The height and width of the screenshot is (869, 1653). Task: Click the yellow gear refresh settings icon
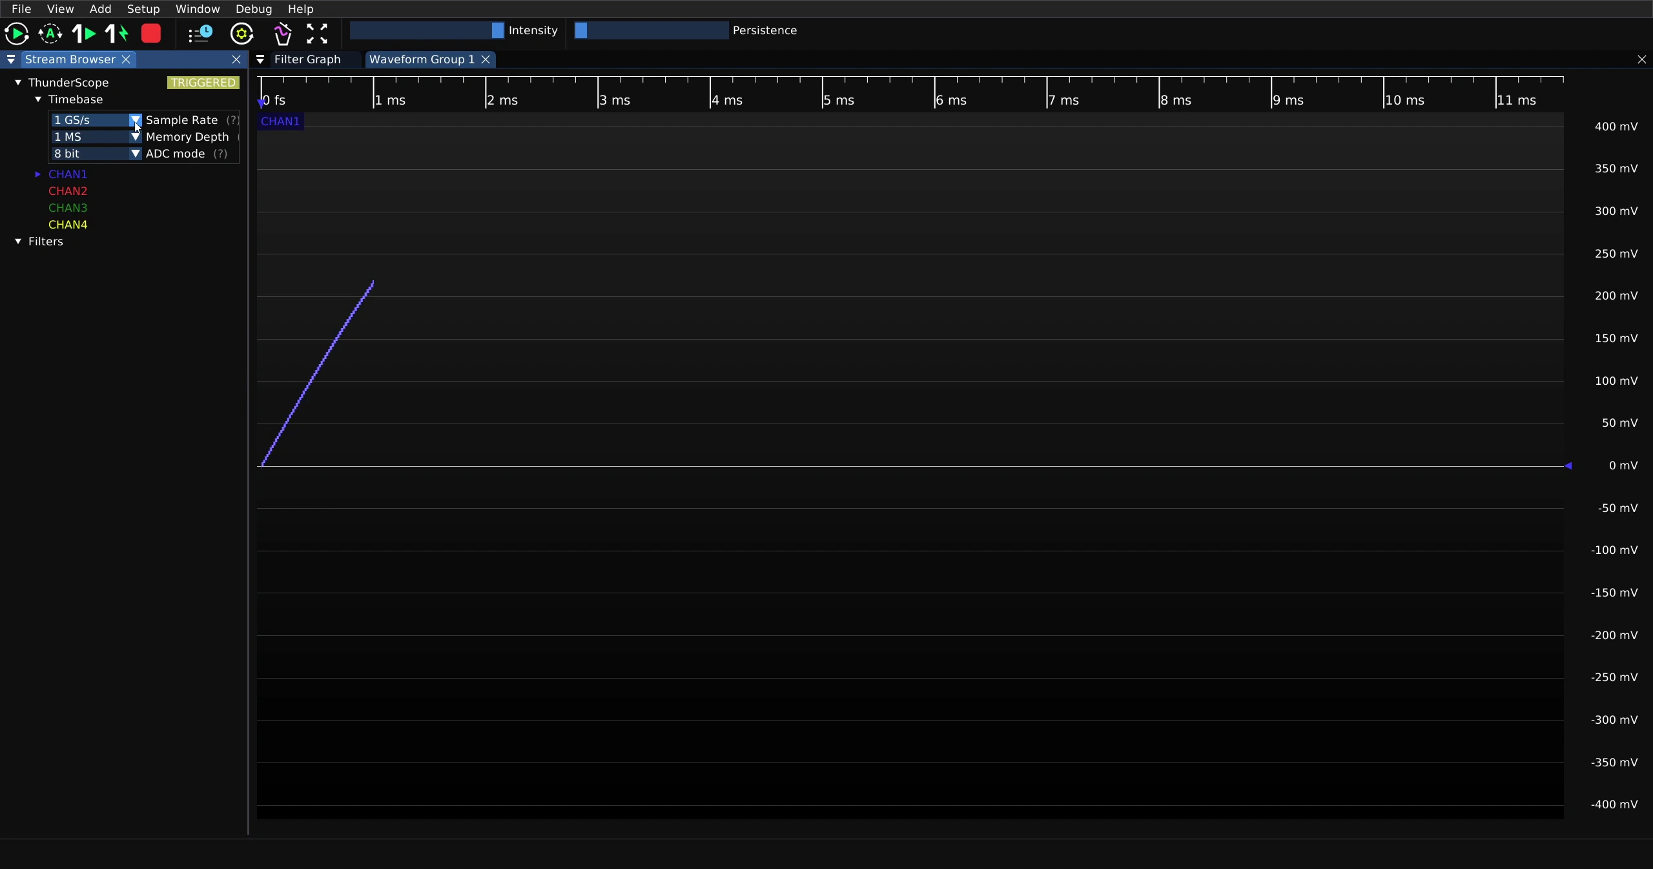pyautogui.click(x=242, y=34)
